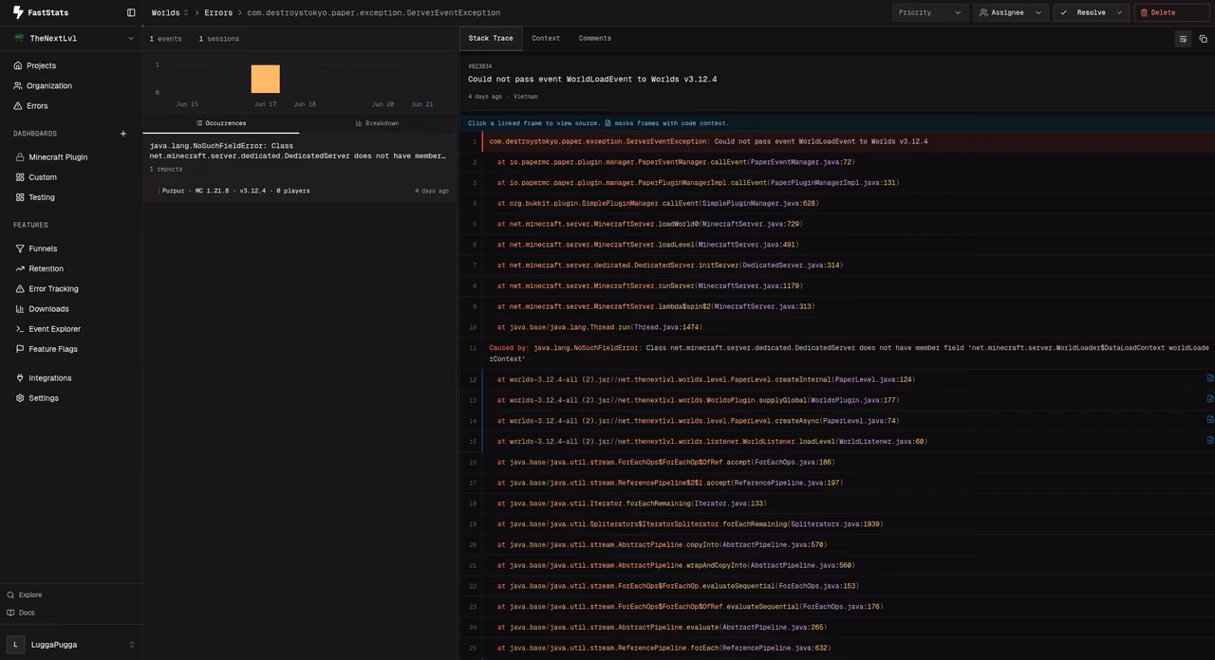
Task: Open the Funnels filter icon
Action: pos(20,248)
